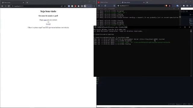Select the 'Bem vindo' tab in Chrome
The image size is (193, 108).
pos(13,3)
